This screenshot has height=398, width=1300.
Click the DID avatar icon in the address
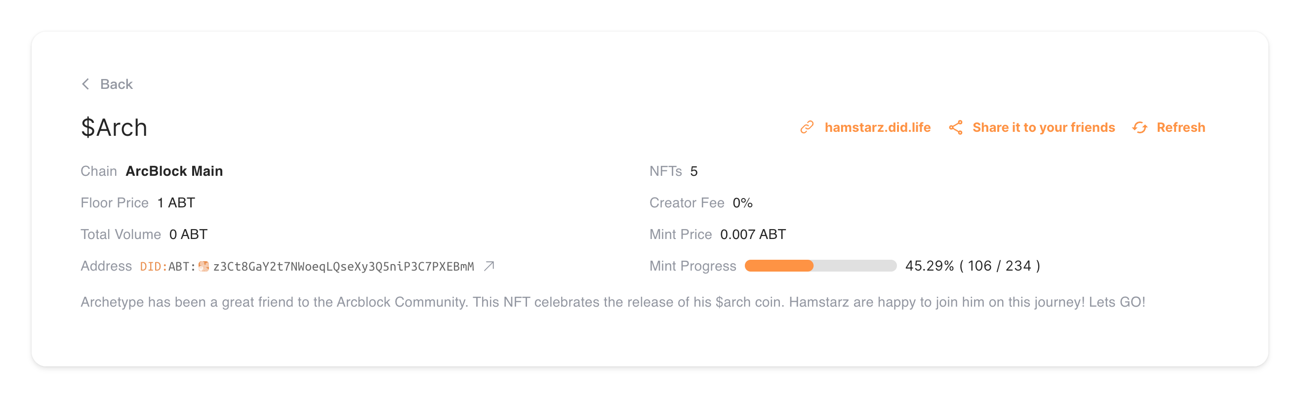coord(204,266)
